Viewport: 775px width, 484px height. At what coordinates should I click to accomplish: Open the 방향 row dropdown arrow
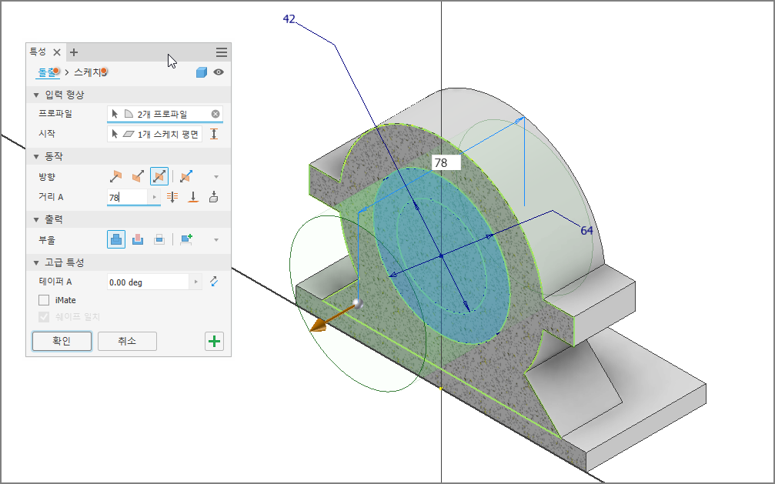tap(216, 177)
